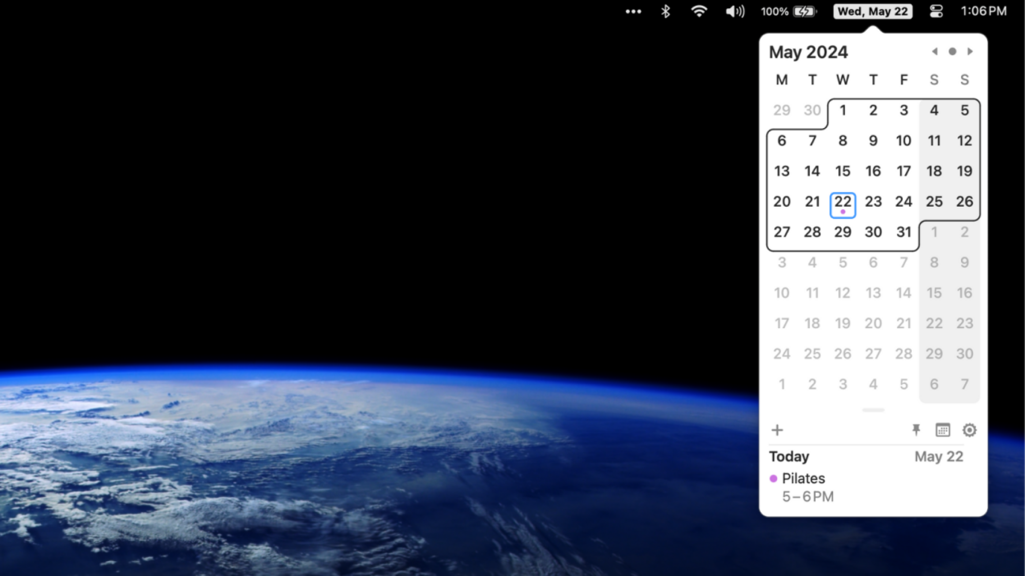Image resolution: width=1025 pixels, height=576 pixels.
Task: Select June 2 in the calendar
Action: [965, 232]
